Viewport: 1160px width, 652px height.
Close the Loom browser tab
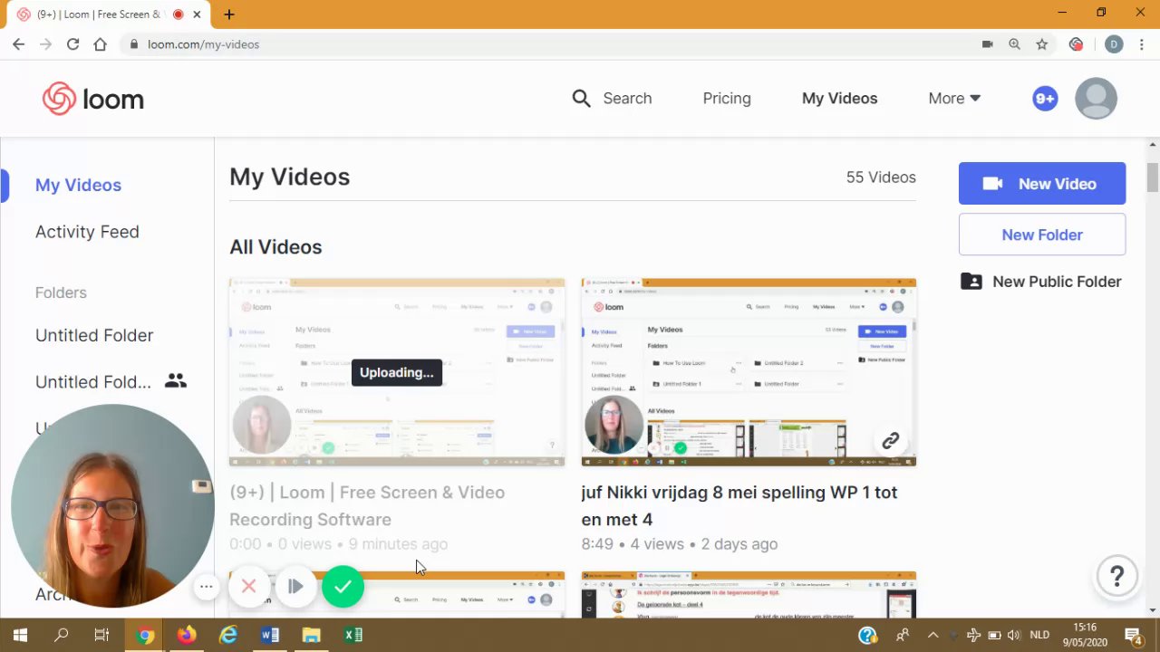[197, 14]
